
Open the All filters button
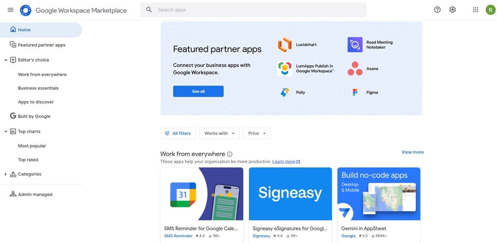pyautogui.click(x=178, y=133)
